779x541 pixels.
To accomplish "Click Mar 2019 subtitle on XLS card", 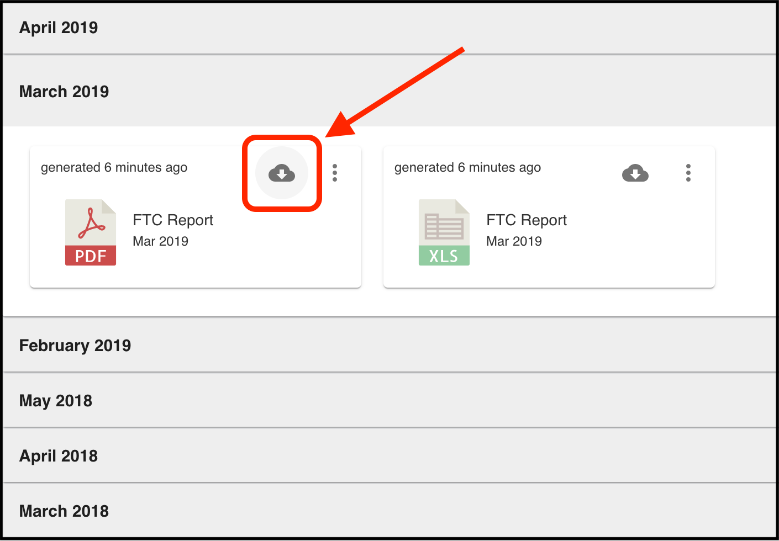I will (514, 241).
